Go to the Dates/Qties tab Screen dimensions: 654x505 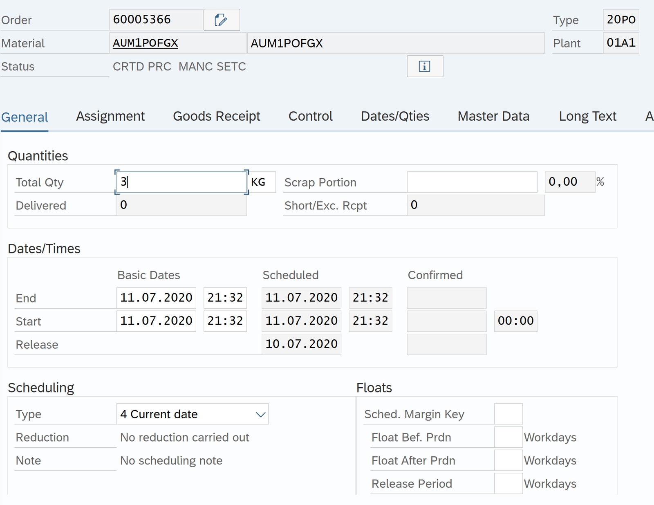395,117
